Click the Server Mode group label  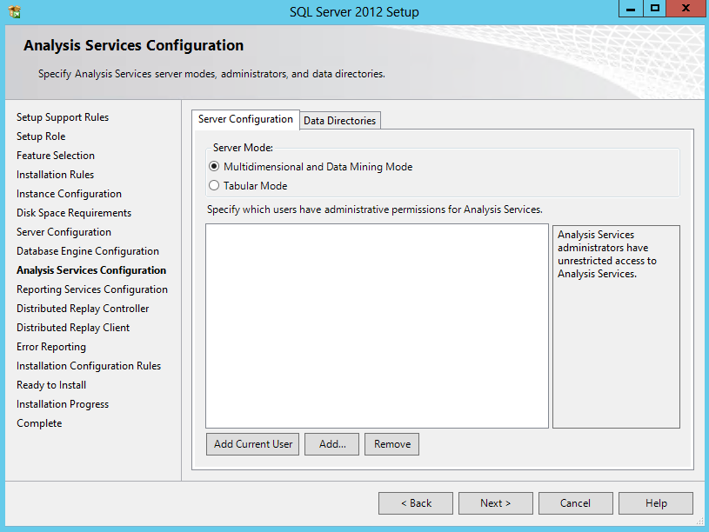click(x=243, y=148)
